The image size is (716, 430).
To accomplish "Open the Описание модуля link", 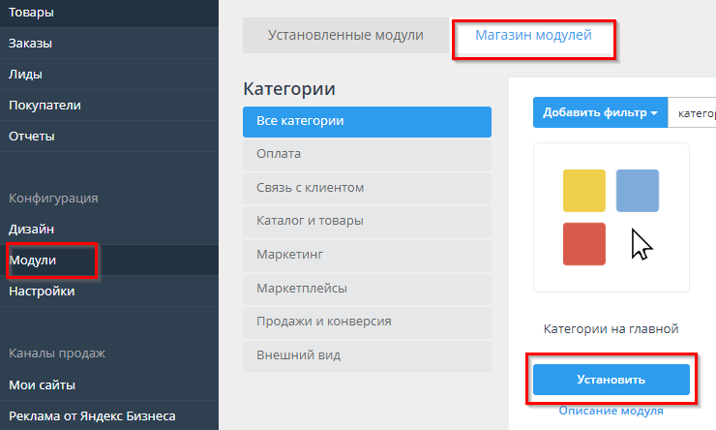I will pyautogui.click(x=611, y=411).
